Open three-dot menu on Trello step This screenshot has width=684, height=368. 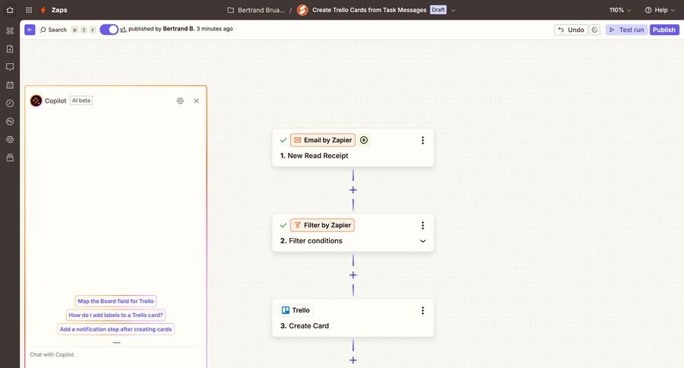point(423,310)
